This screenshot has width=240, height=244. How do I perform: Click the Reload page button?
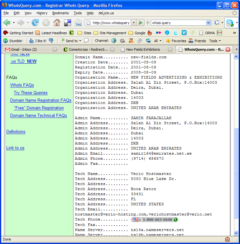pos(35,22)
